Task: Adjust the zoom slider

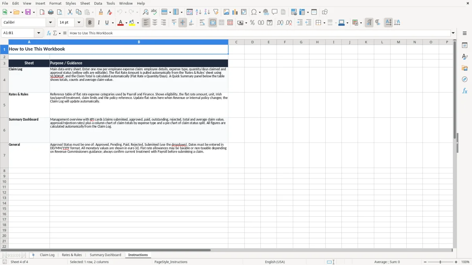Action: click(x=441, y=262)
